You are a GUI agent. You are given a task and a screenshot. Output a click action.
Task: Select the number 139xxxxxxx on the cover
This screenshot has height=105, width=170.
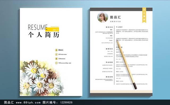[62, 59]
